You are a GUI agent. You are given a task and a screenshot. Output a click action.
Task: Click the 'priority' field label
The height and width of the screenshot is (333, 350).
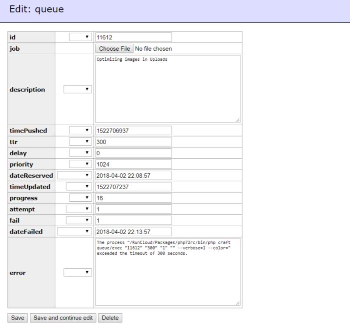point(21,165)
